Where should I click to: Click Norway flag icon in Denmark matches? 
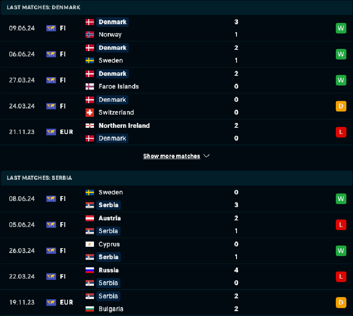pyautogui.click(x=90, y=34)
